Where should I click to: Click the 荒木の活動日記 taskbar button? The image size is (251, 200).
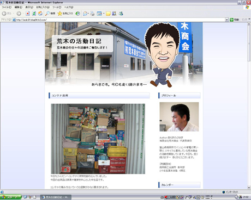(x=56, y=197)
